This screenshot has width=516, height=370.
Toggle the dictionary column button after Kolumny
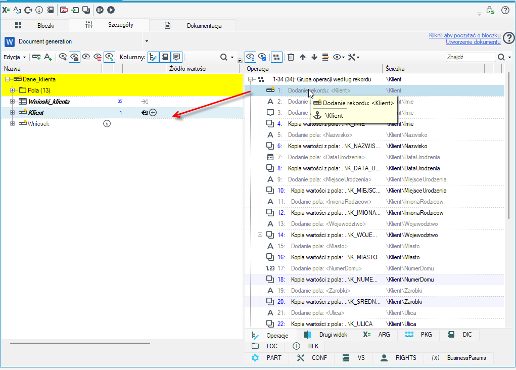(x=165, y=57)
